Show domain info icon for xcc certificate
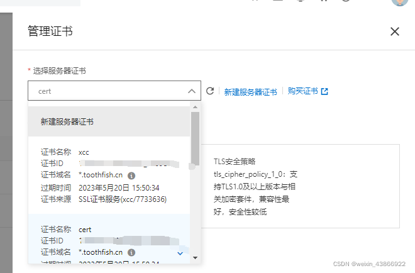415x273 pixels. click(x=131, y=175)
